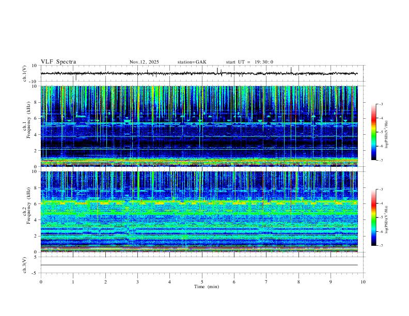Click the "-3" tick on ch.1 color bar
This screenshot has height=316, width=409.
click(381, 104)
